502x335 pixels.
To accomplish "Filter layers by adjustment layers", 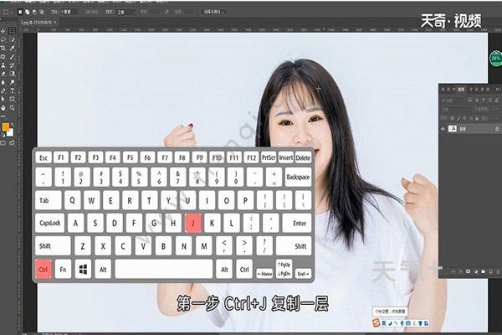I will pyautogui.click(x=477, y=100).
